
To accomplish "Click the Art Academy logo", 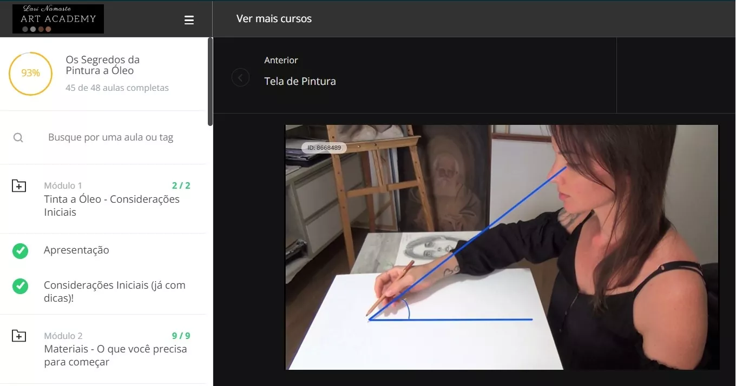I will click(x=58, y=19).
